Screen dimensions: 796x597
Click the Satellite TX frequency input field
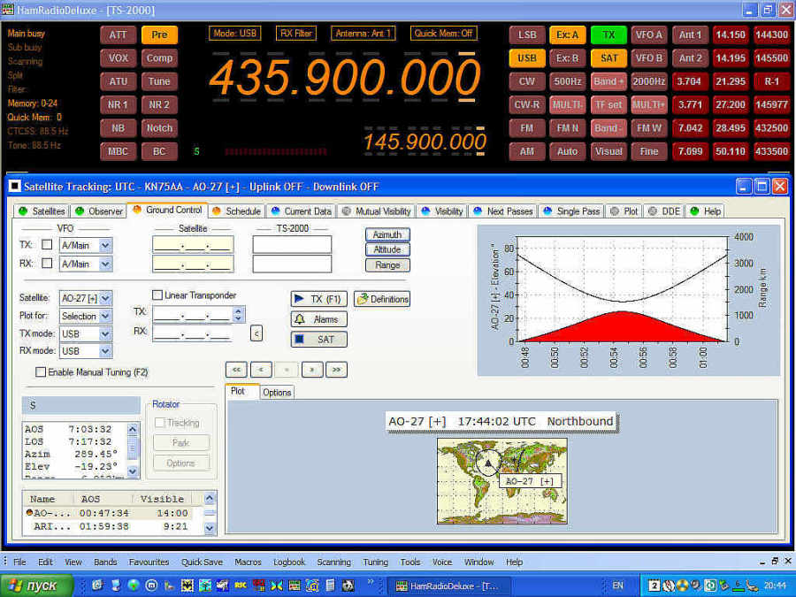[193, 245]
